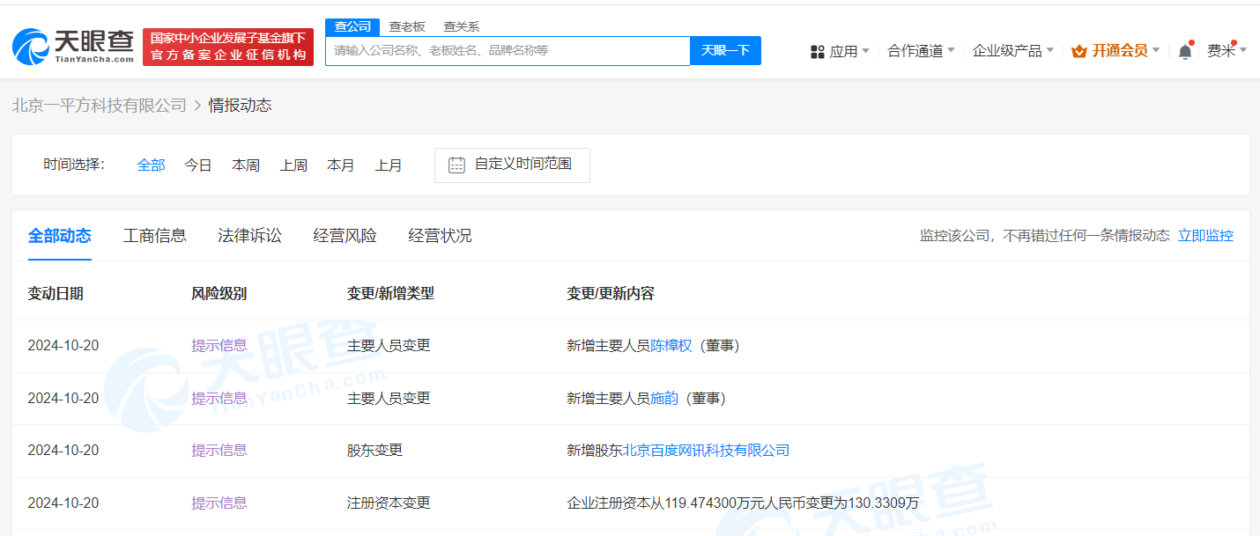Select the 上周 time filter
1260x536 pixels.
pos(293,165)
